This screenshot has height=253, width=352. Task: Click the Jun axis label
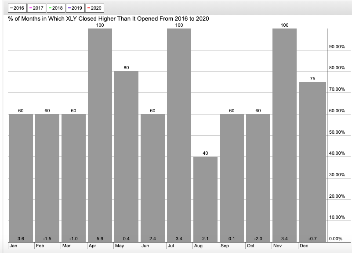145,246
